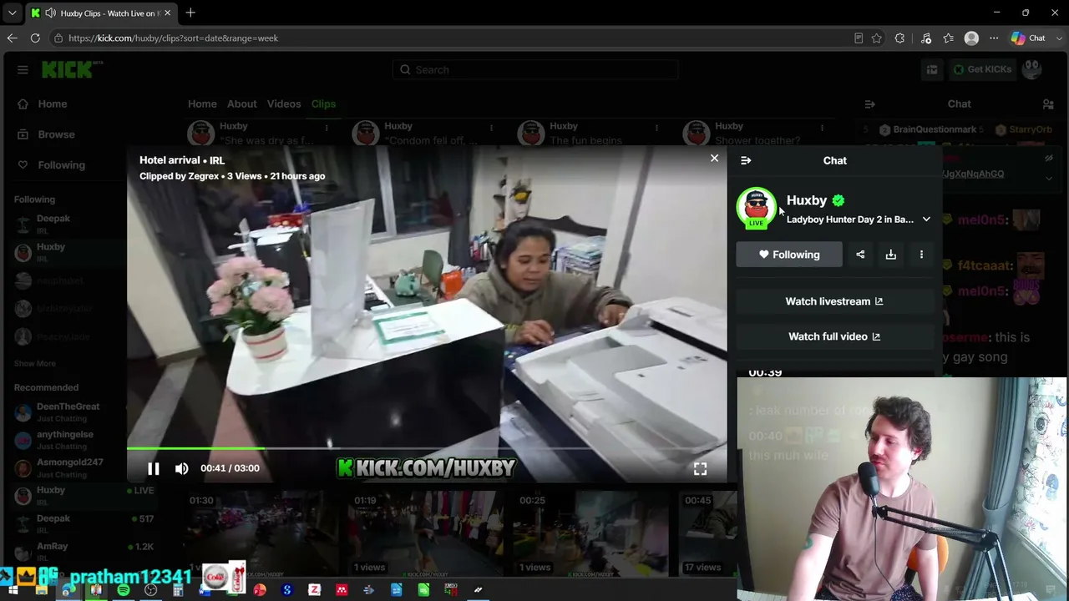This screenshot has height=601, width=1069.
Task: Open the reader view icon in address bar
Action: tap(859, 38)
